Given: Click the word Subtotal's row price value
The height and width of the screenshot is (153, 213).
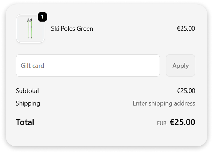Looking at the screenshot, I should pos(186,91).
